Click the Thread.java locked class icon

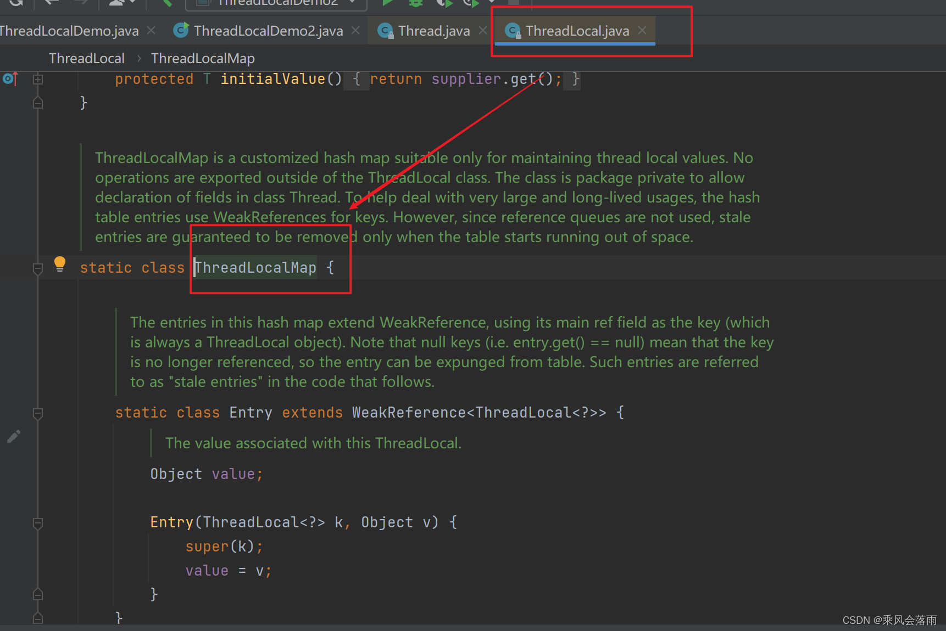386,31
